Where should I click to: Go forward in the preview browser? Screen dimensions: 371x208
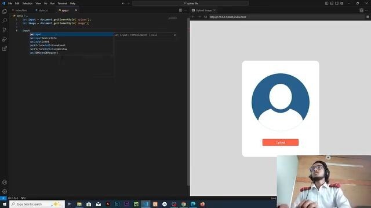coord(199,17)
